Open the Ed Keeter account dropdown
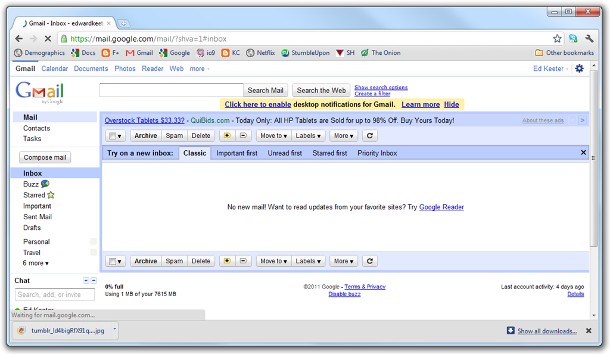 [x=550, y=69]
